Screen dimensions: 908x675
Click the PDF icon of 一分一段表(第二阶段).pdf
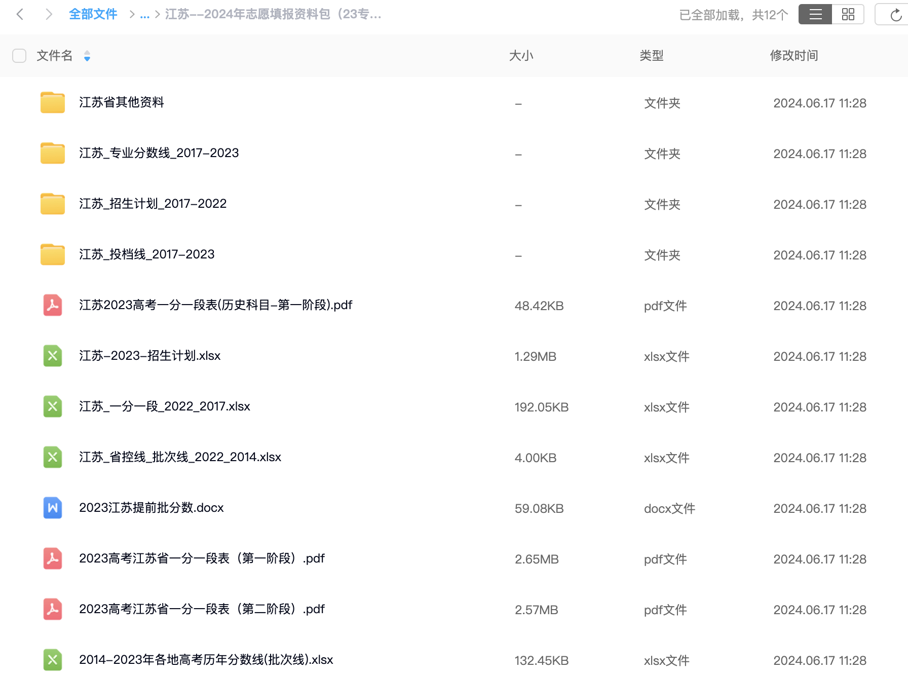53,609
